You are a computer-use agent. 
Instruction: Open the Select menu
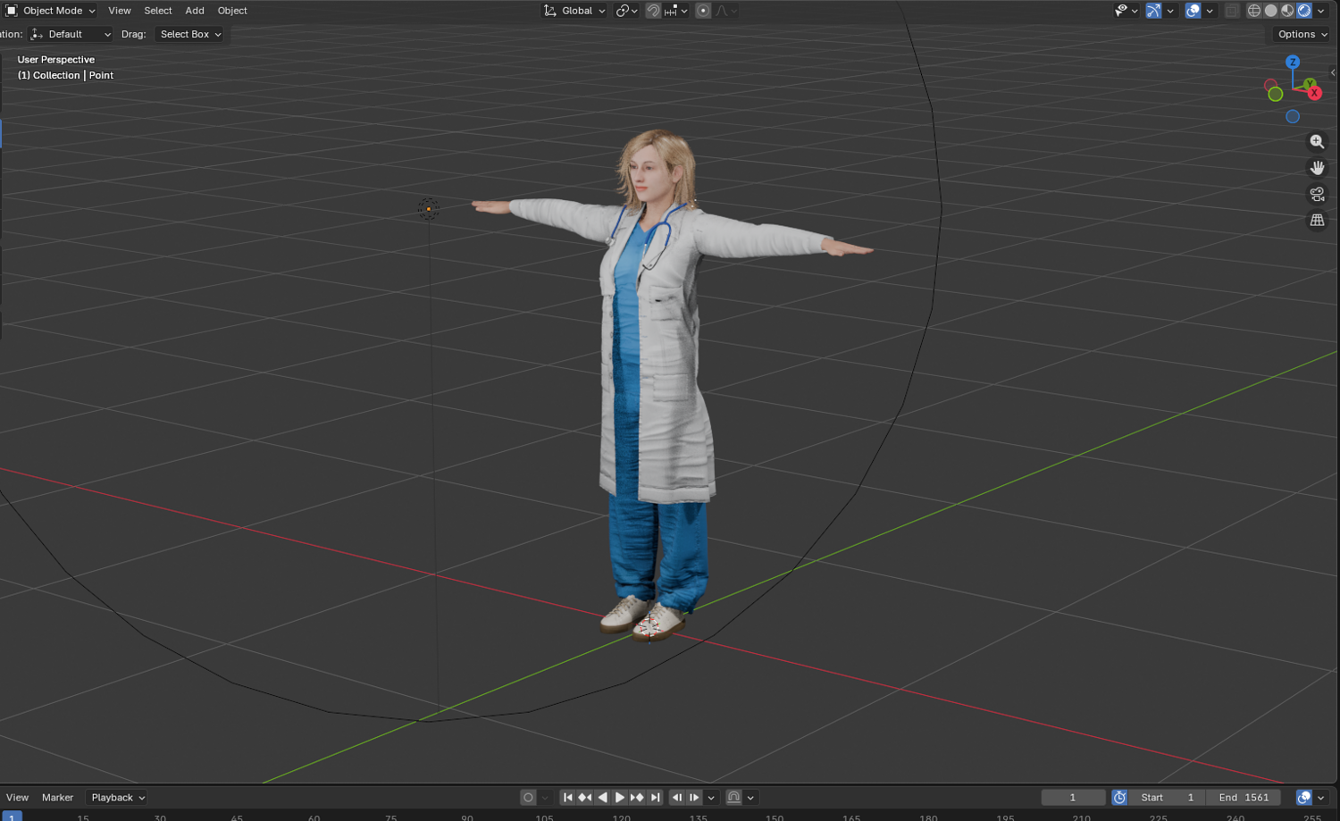click(158, 11)
